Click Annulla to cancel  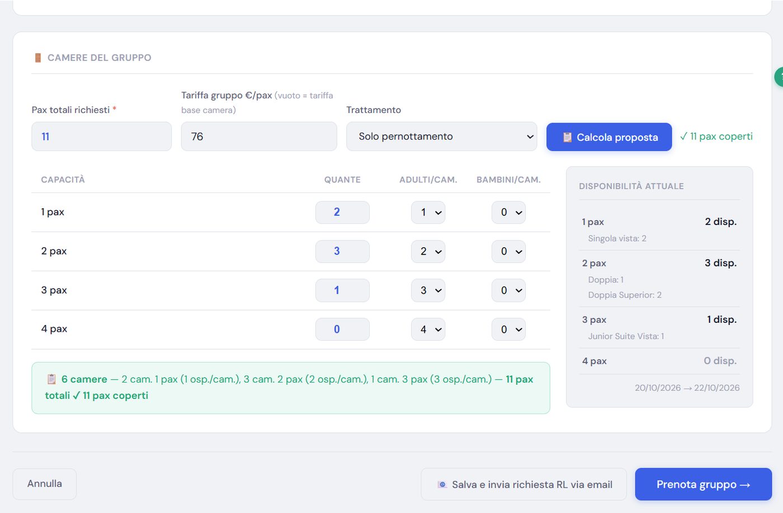pos(45,484)
